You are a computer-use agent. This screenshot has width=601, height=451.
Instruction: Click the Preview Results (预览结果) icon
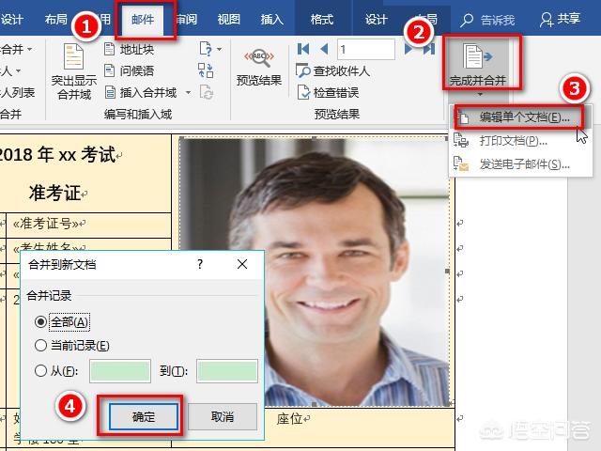259,57
